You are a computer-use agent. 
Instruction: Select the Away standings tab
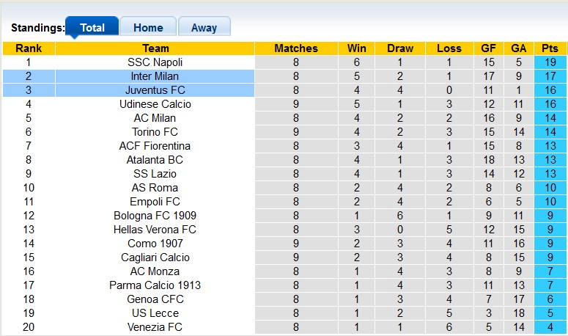[x=204, y=28]
